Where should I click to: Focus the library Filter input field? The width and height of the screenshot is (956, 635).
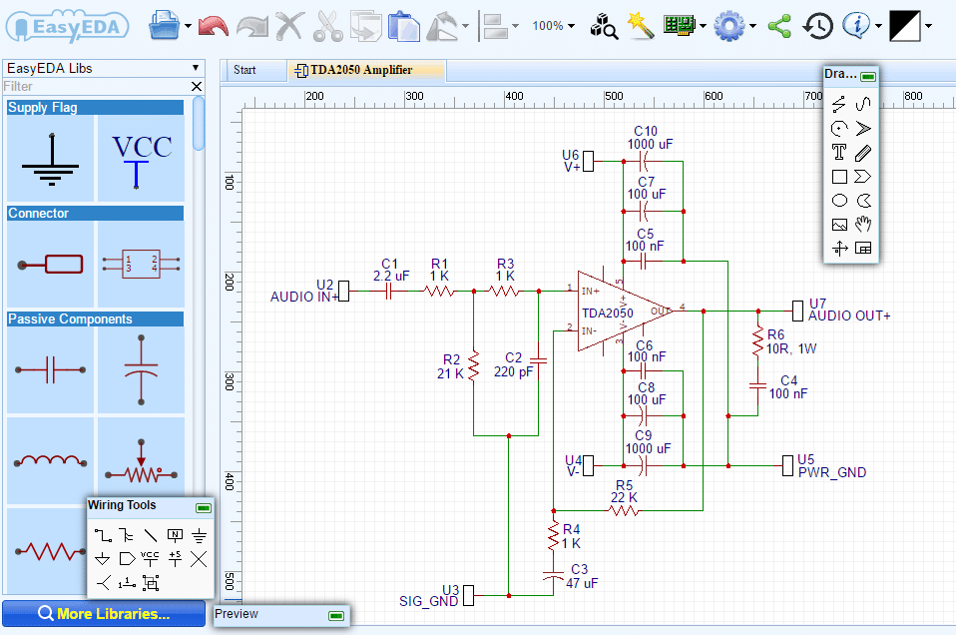point(97,87)
